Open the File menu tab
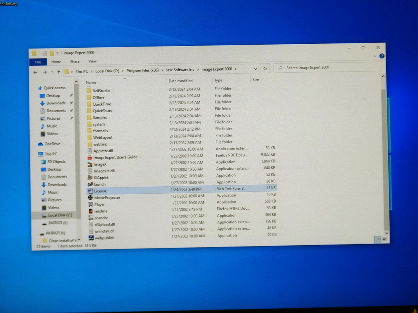The height and width of the screenshot is (313, 418). [x=38, y=62]
